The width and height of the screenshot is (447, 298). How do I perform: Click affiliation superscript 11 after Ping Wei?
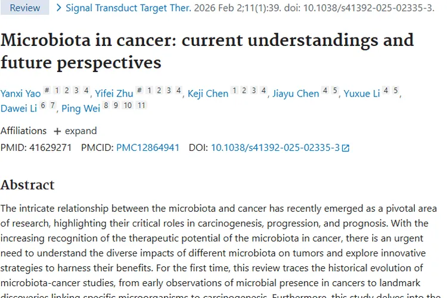click(x=141, y=105)
